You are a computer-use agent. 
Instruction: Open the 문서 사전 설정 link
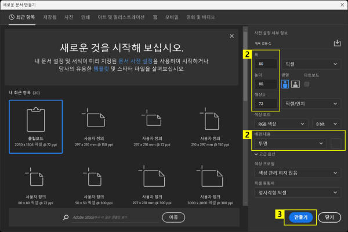tap(135, 61)
